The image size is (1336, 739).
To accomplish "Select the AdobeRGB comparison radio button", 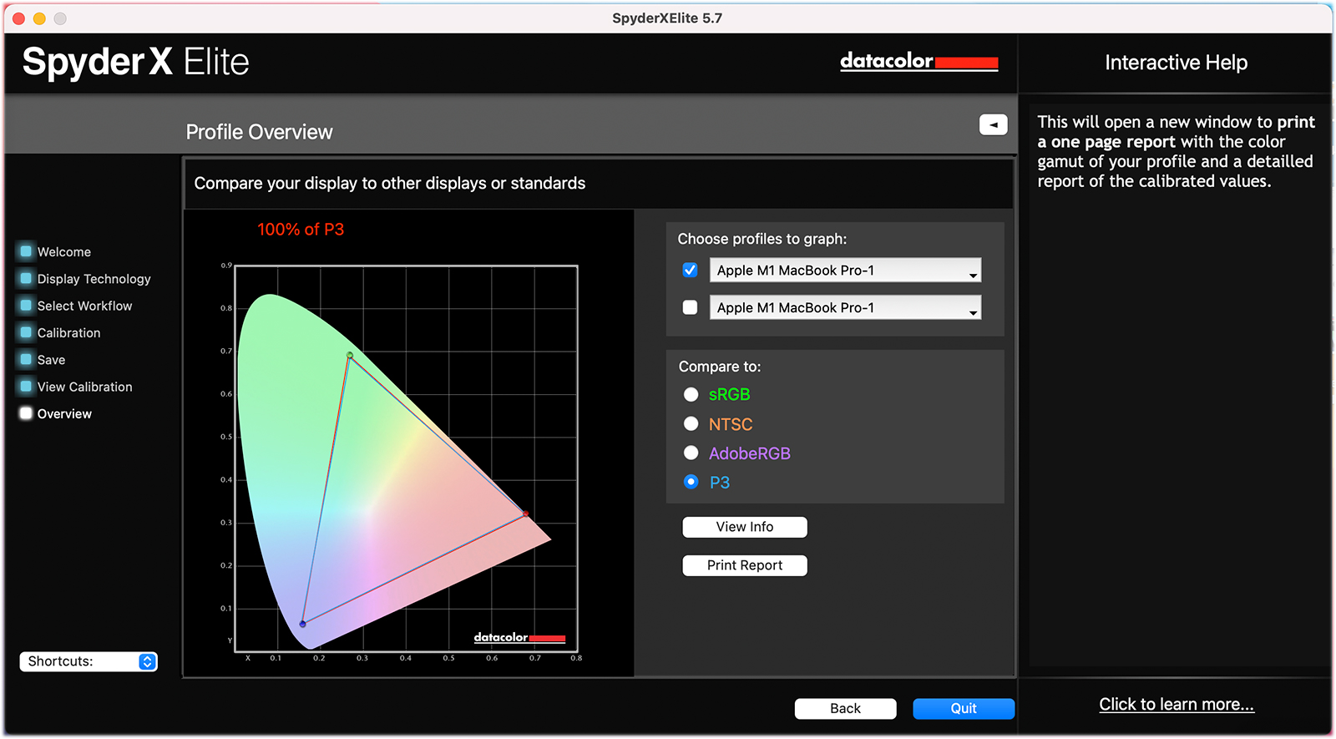I will click(x=691, y=453).
